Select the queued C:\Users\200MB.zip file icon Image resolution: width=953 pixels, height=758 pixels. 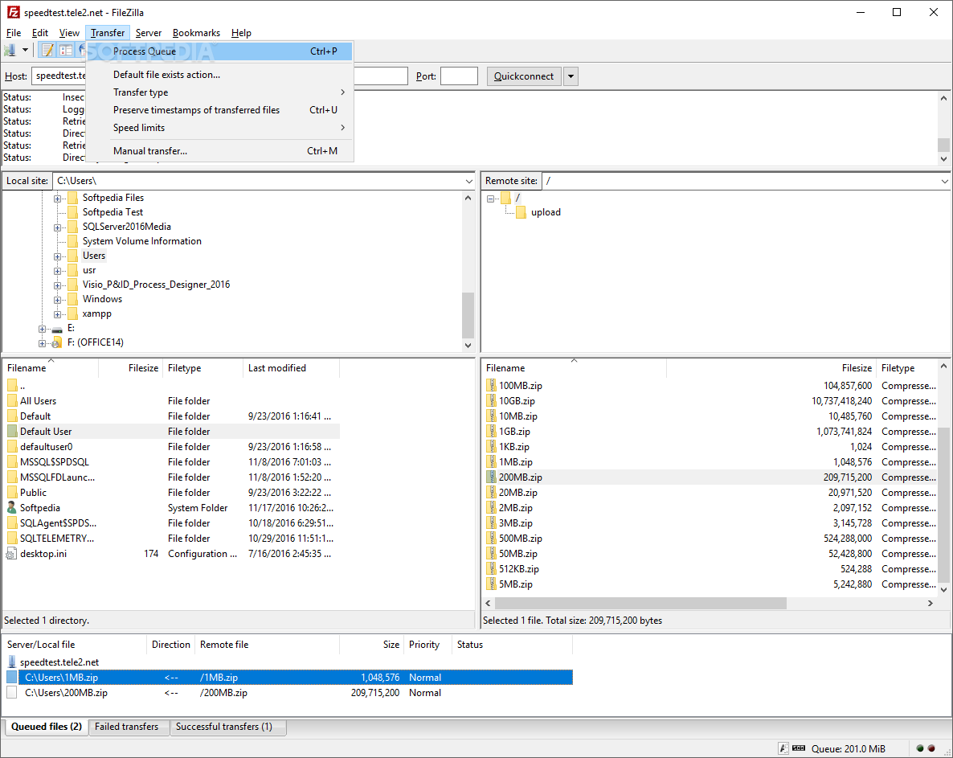11,692
